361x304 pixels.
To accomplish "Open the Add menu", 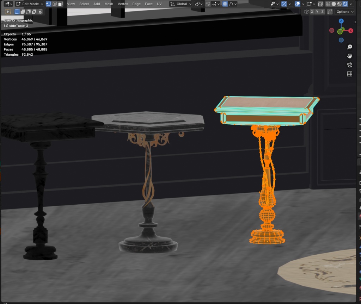I will click(x=97, y=4).
